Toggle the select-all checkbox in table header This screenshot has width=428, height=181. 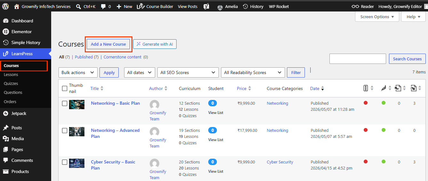coord(65,88)
